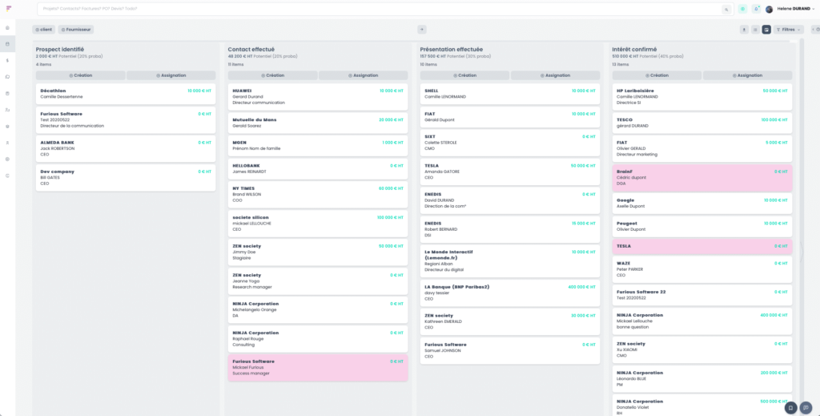820x416 pixels.
Task: Open the WAZE card
Action: pos(702,269)
